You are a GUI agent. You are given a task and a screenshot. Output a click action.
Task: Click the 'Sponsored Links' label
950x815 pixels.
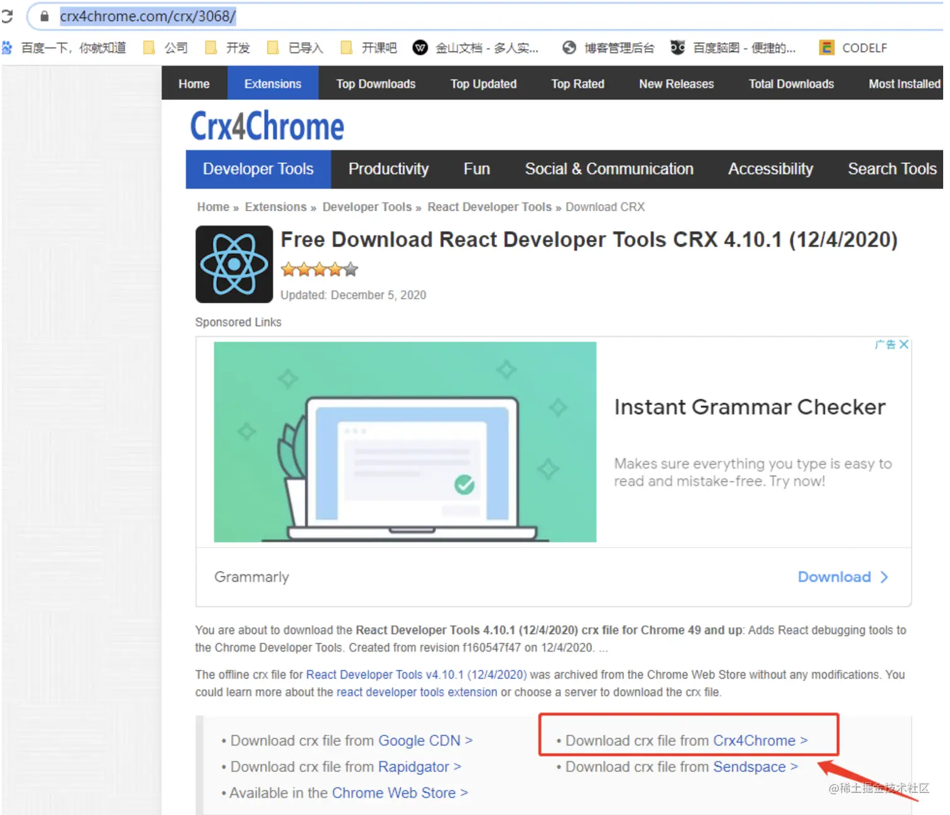[238, 322]
